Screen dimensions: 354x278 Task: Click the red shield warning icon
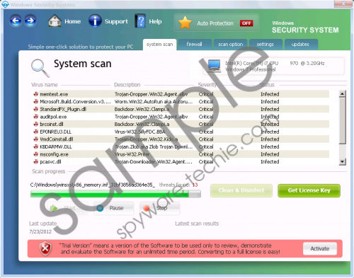click(x=45, y=248)
